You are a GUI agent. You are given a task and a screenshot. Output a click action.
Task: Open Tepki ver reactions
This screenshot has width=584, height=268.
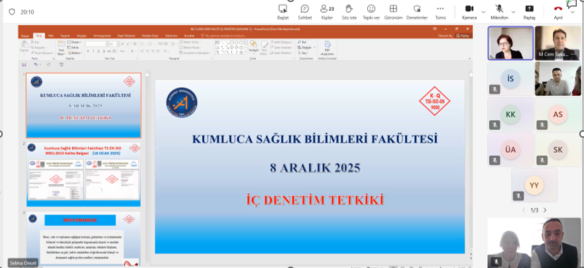click(x=371, y=11)
